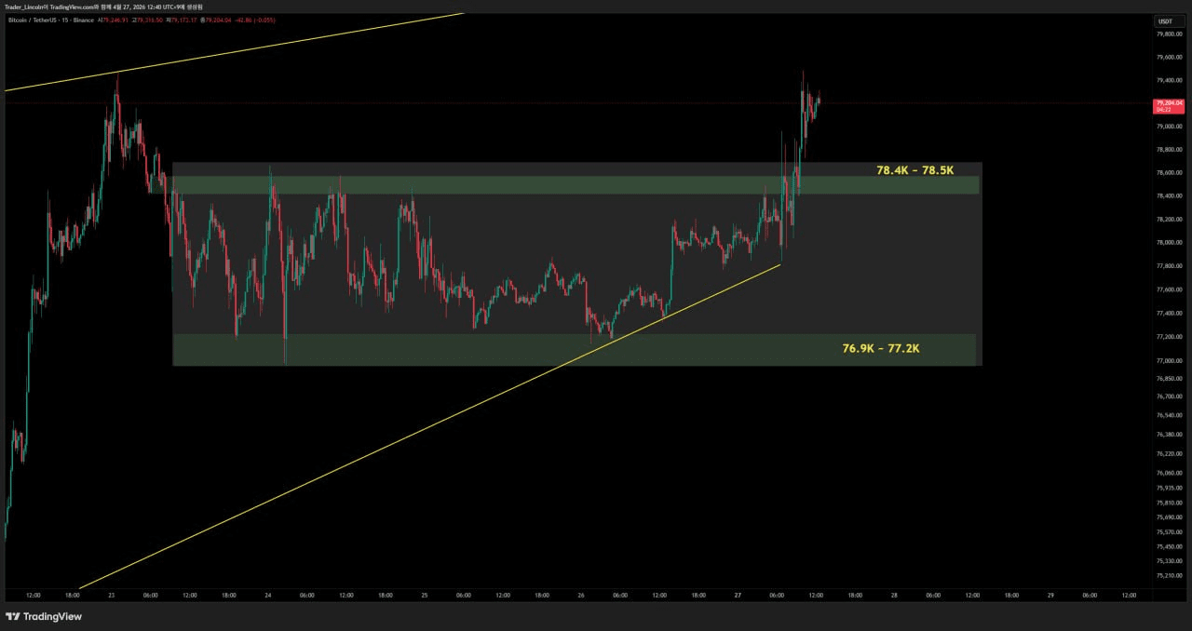1192x631 pixels.
Task: Select the lower green support zone rectangle
Action: [575, 350]
